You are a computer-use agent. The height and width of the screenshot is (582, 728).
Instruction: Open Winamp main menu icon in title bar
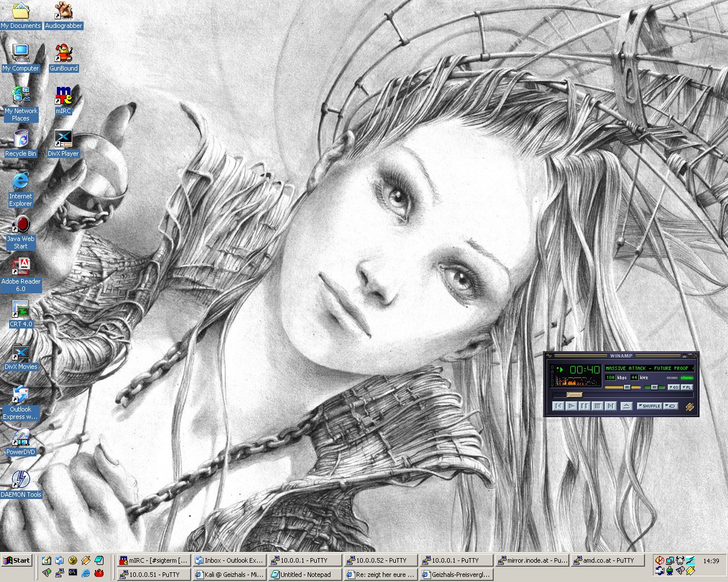549,355
